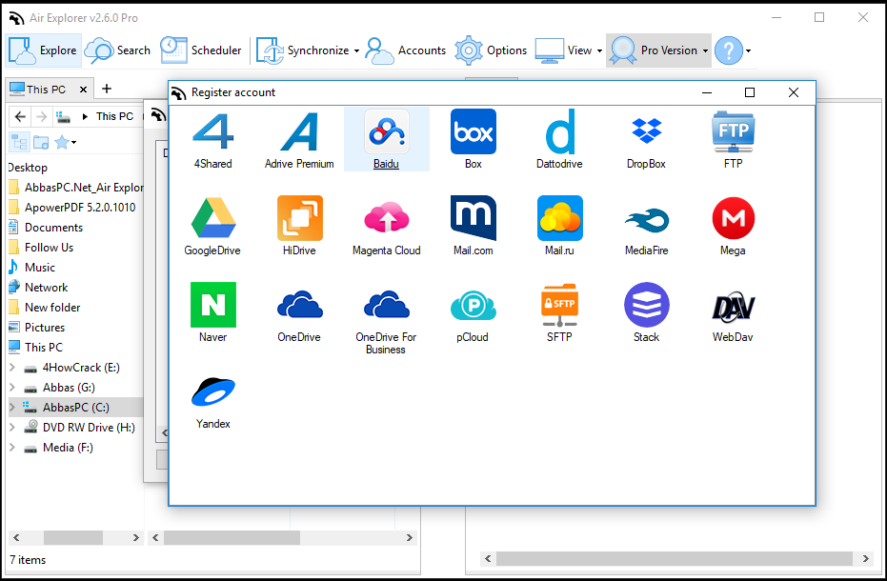Expand the Synchronize dropdown arrow
Screen dimensions: 887x581
(x=356, y=50)
